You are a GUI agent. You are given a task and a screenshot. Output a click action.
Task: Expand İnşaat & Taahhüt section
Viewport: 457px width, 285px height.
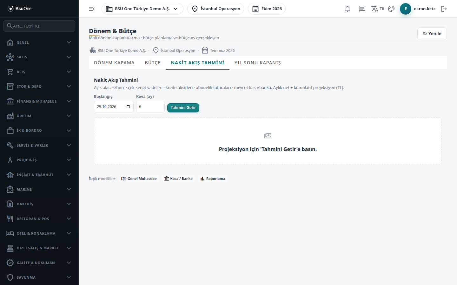pyautogui.click(x=39, y=175)
